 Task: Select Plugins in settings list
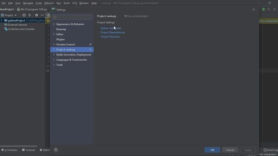pos(60,39)
